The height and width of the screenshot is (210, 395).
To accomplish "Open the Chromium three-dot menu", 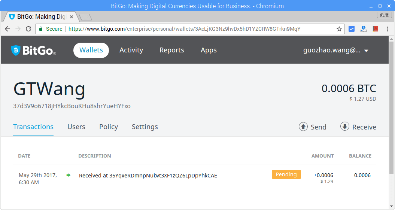I will (387, 29).
